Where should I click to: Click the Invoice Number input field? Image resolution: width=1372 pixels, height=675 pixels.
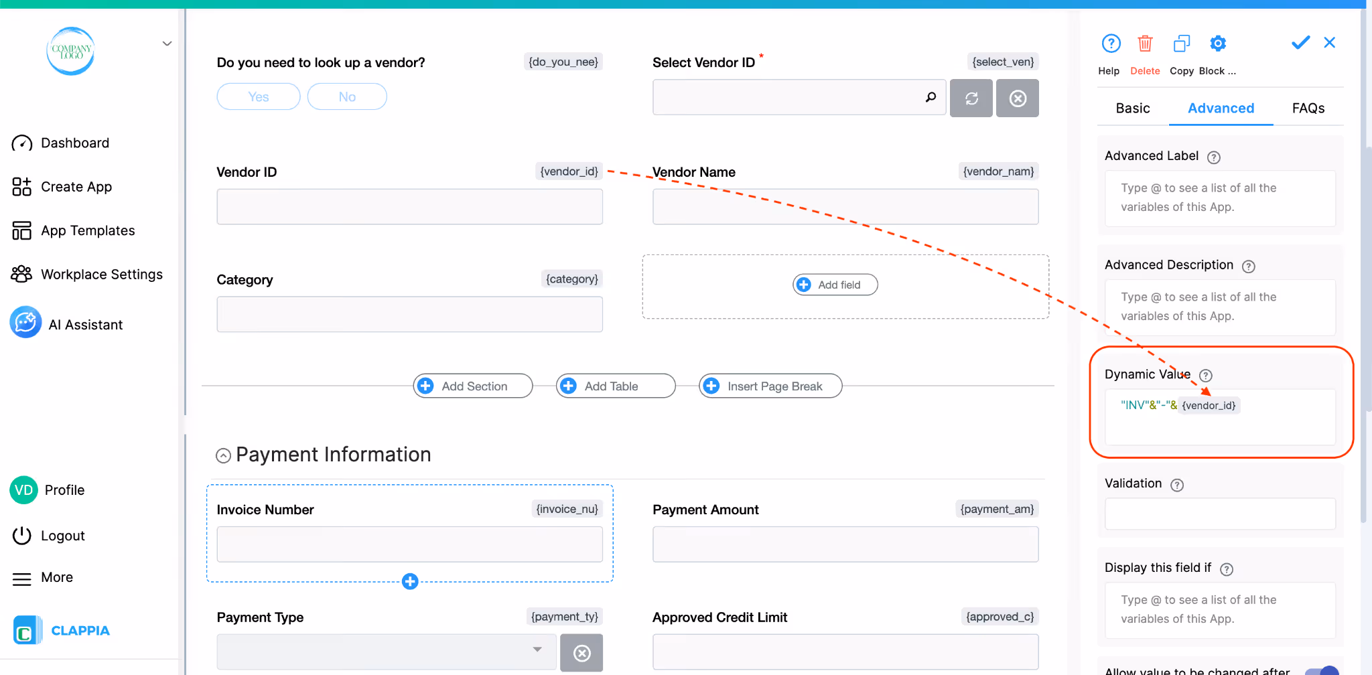point(409,544)
